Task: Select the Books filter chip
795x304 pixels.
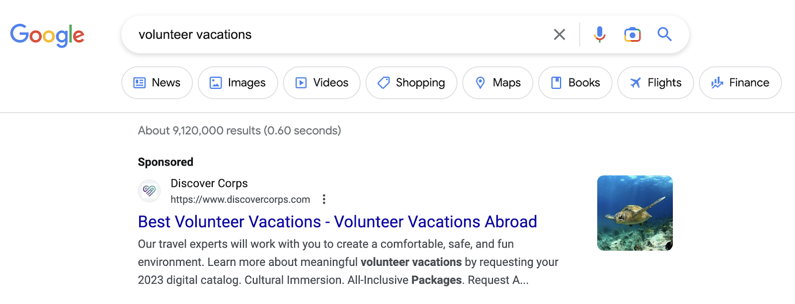Action: (x=575, y=83)
